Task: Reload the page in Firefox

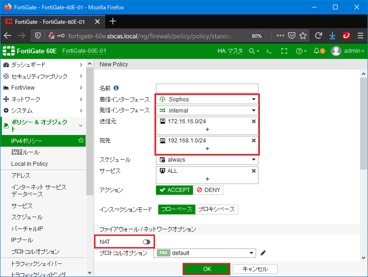Action: [318, 36]
